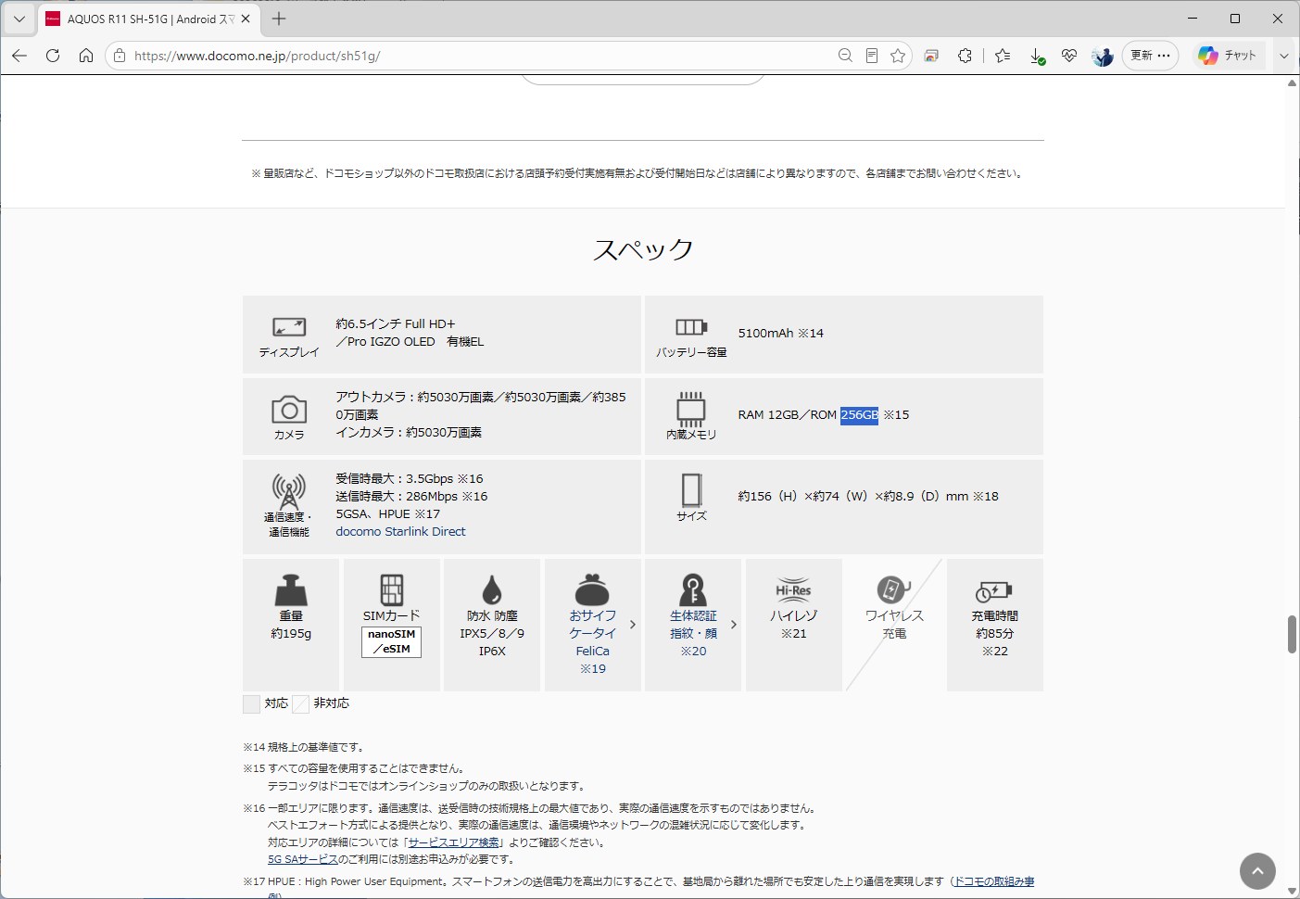Click the nanoSIM／eSIM label box

tap(391, 641)
